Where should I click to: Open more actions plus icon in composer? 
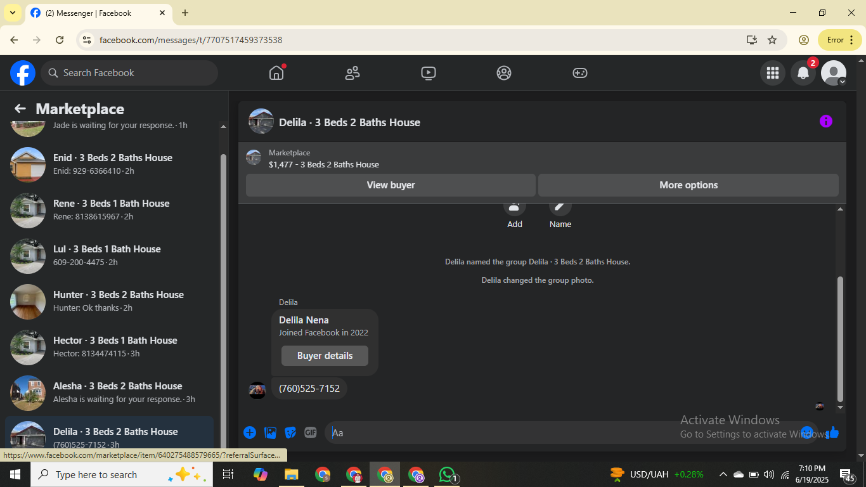pos(250,432)
